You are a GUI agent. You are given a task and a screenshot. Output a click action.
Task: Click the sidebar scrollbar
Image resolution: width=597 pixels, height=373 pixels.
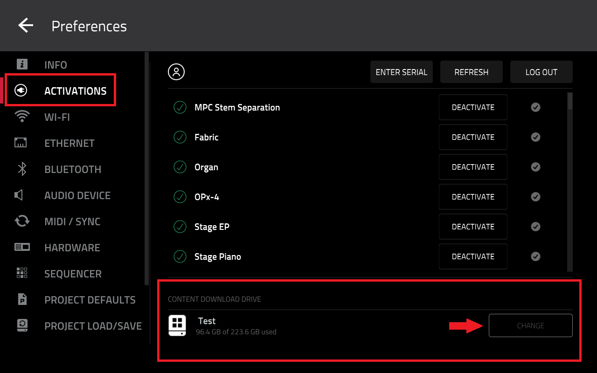click(147, 168)
